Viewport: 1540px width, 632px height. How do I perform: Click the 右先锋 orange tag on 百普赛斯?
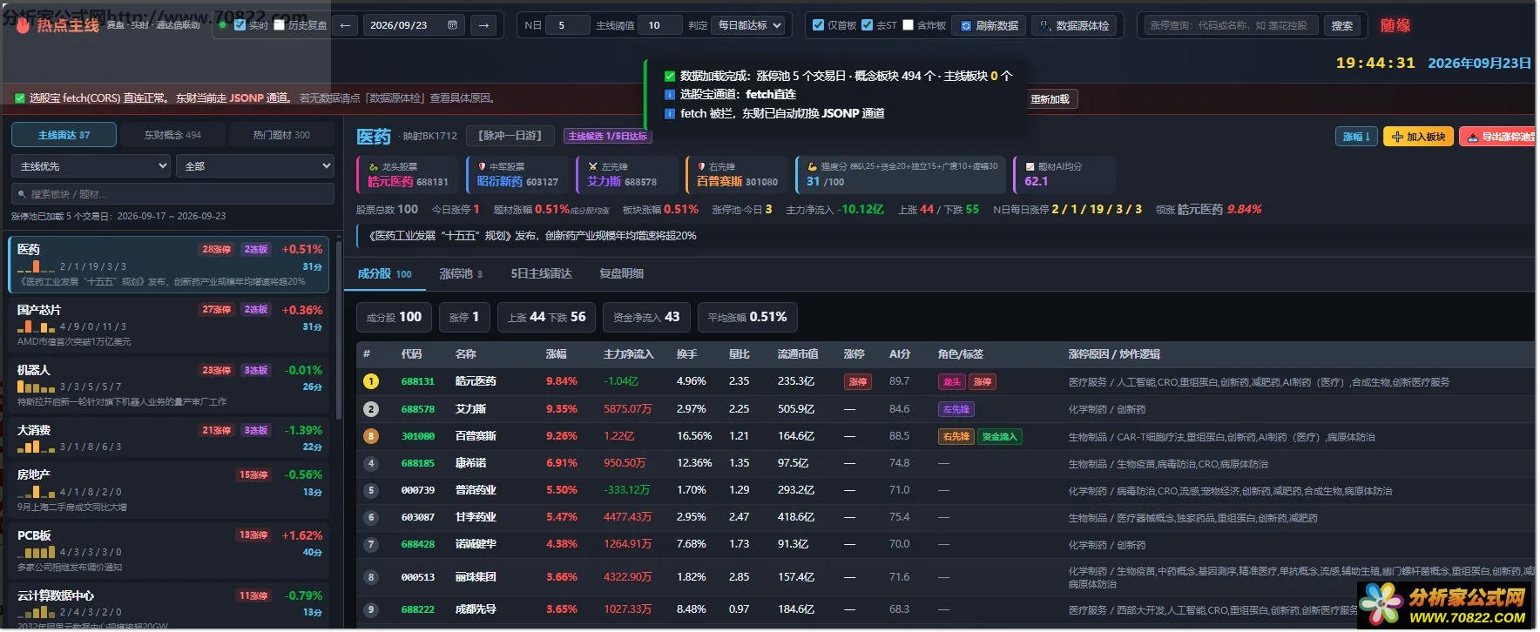[956, 436]
